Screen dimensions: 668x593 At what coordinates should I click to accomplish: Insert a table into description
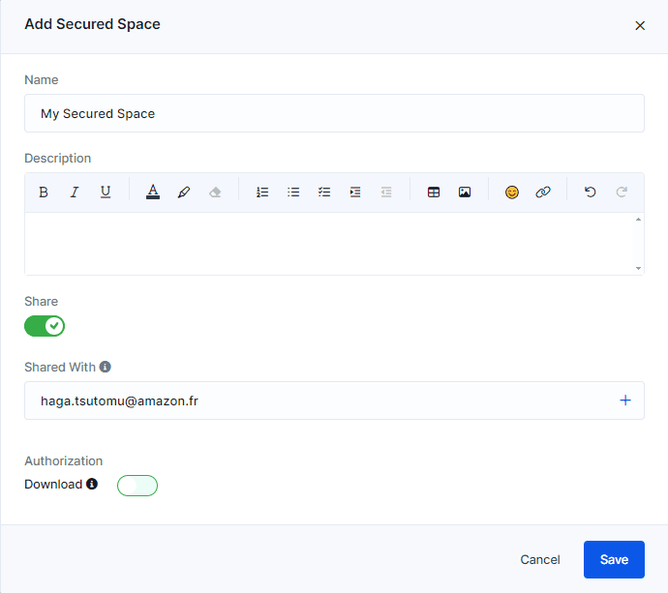point(434,193)
